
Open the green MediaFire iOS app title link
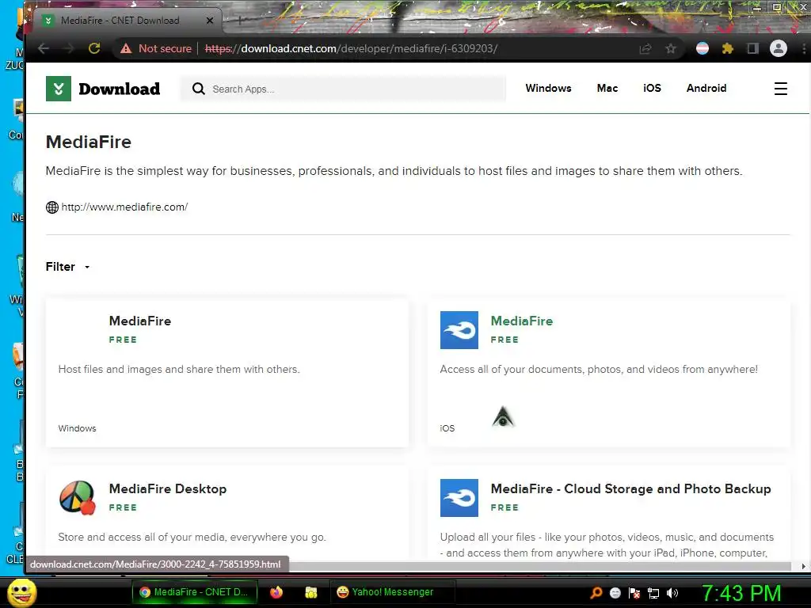(522, 321)
